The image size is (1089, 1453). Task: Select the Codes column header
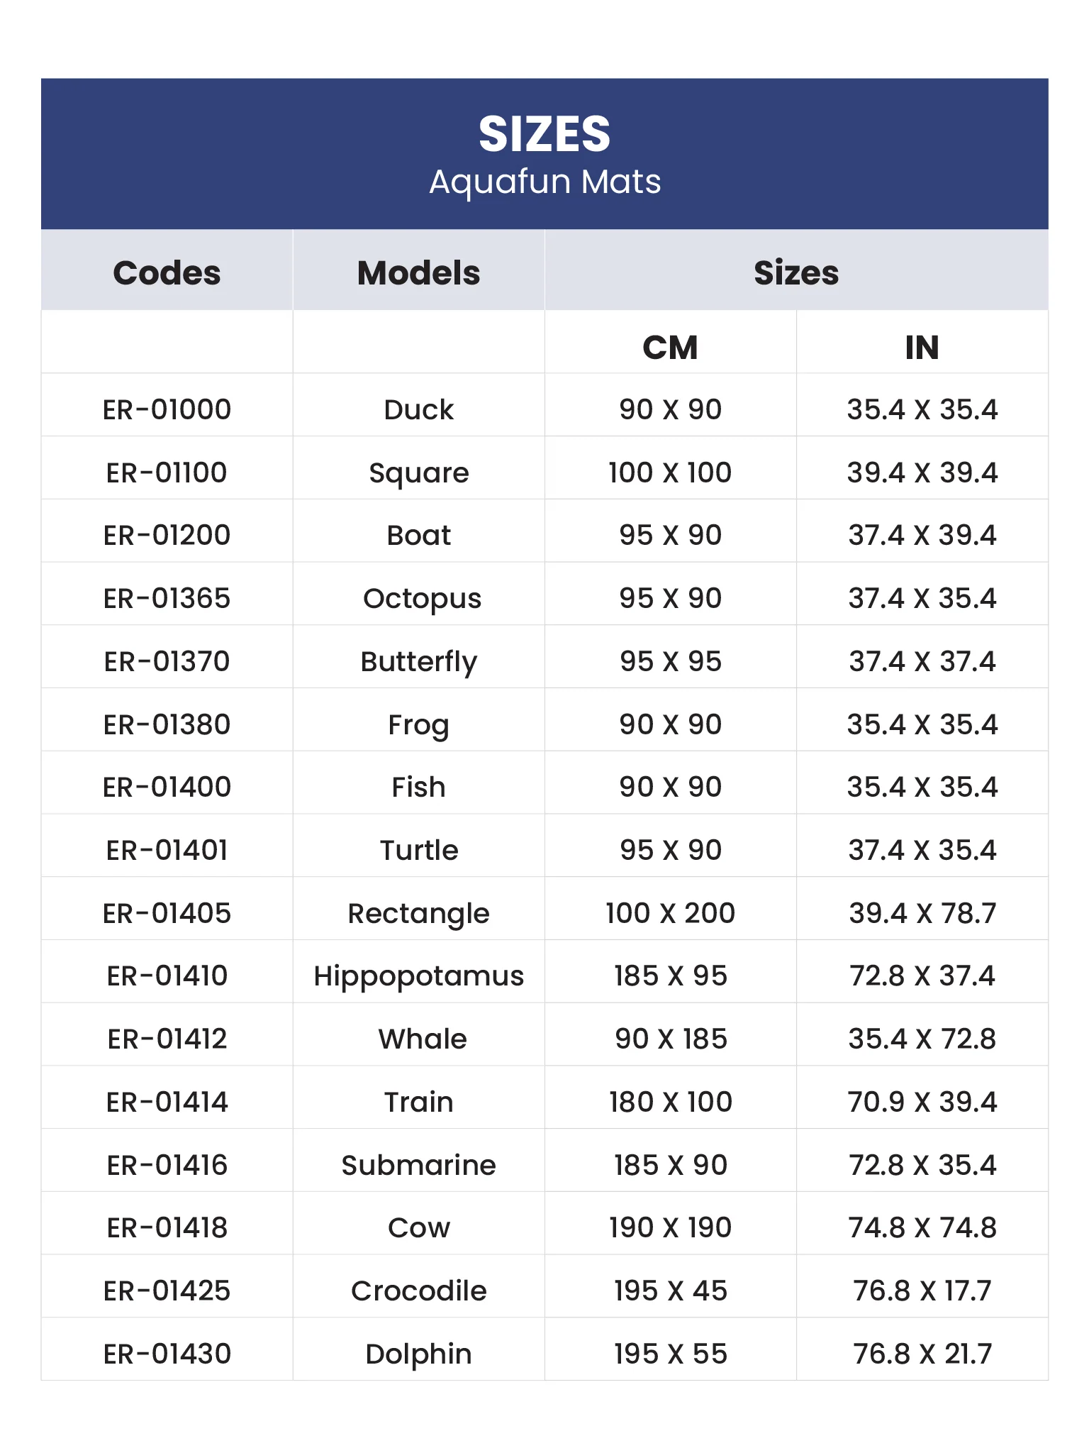tap(167, 273)
